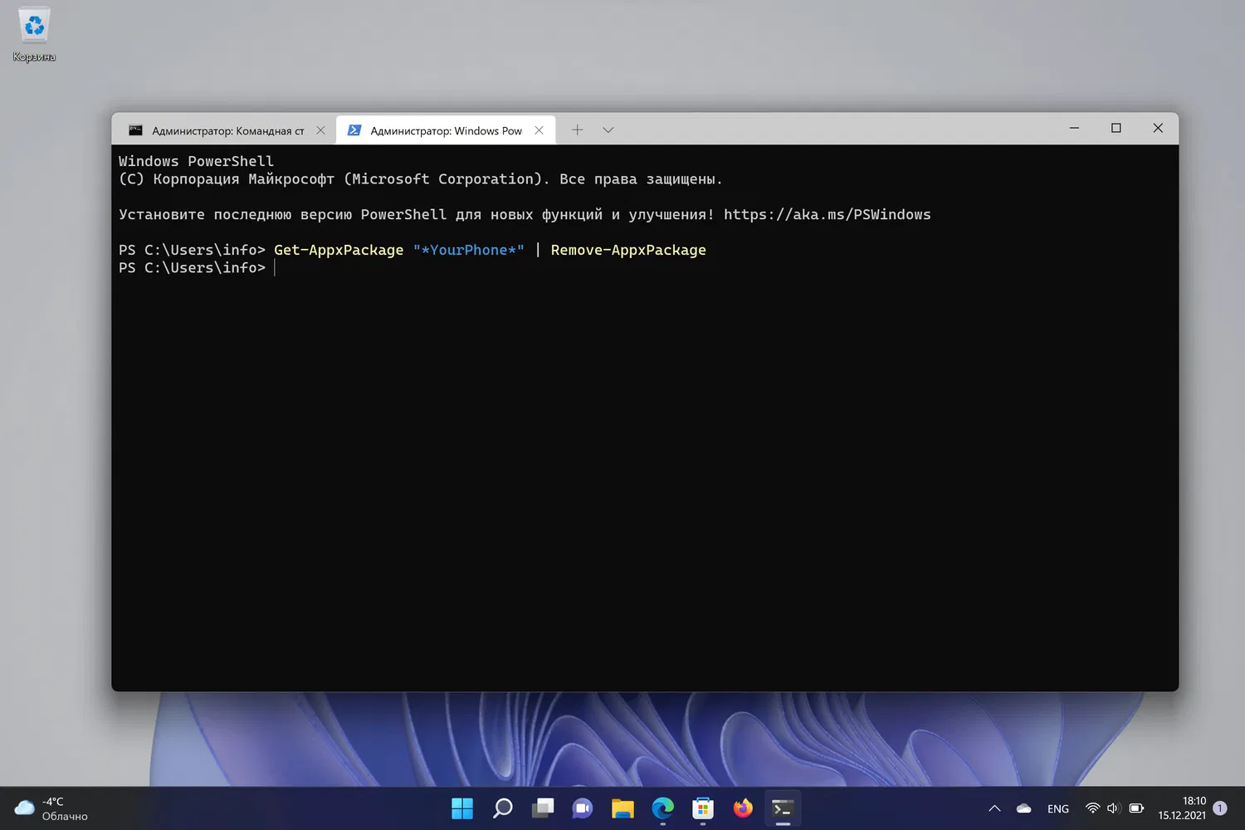The image size is (1245, 830).
Task: Open Wi-Fi network settings in tray
Action: coord(1093,808)
